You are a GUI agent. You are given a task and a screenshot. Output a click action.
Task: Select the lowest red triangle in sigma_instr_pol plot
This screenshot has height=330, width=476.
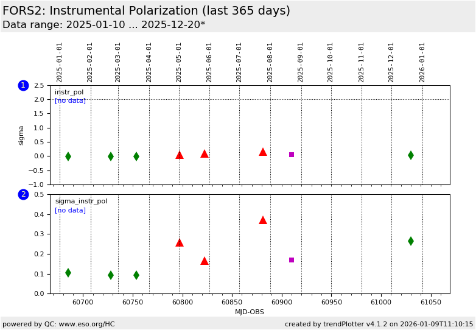pyautogui.click(x=205, y=261)
